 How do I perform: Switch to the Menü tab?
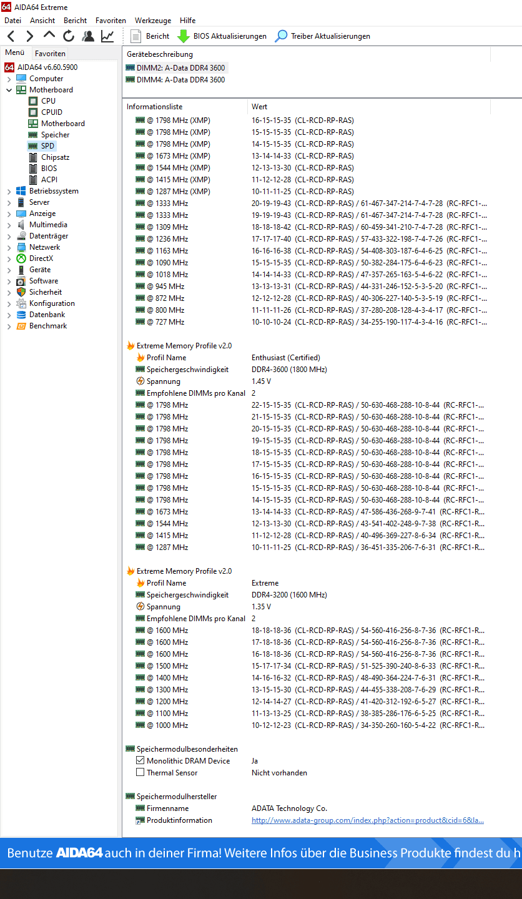(x=15, y=53)
